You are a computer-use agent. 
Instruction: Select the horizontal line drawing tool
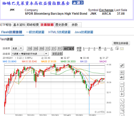tap(122, 84)
